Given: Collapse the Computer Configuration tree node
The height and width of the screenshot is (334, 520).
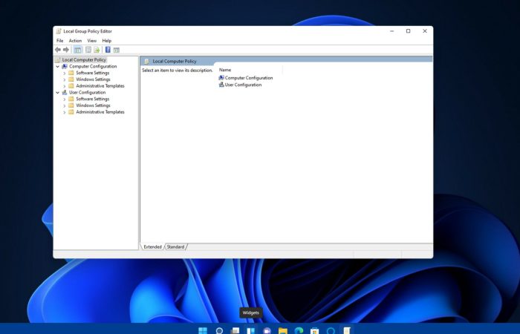Looking at the screenshot, I should 58,67.
